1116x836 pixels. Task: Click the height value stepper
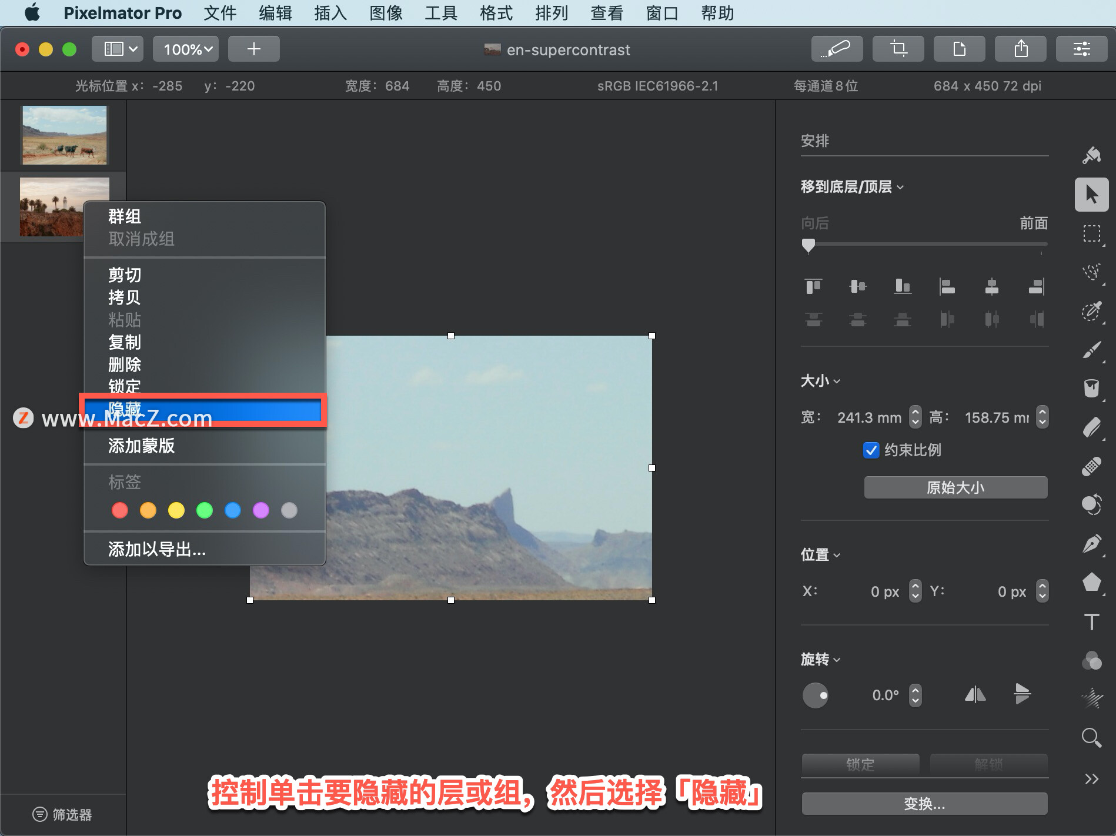pyautogui.click(x=1042, y=417)
